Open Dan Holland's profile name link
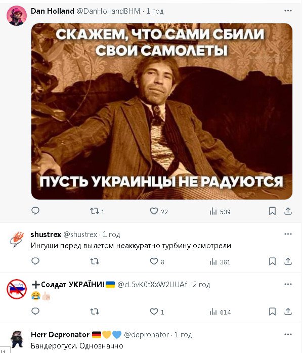This screenshot has width=303, height=353. coord(53,11)
